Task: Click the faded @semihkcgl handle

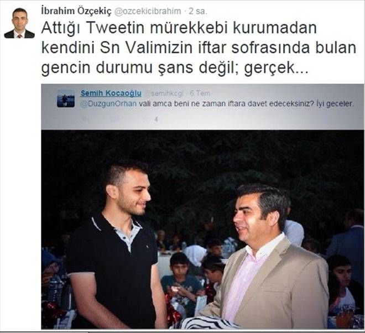Action: point(164,93)
